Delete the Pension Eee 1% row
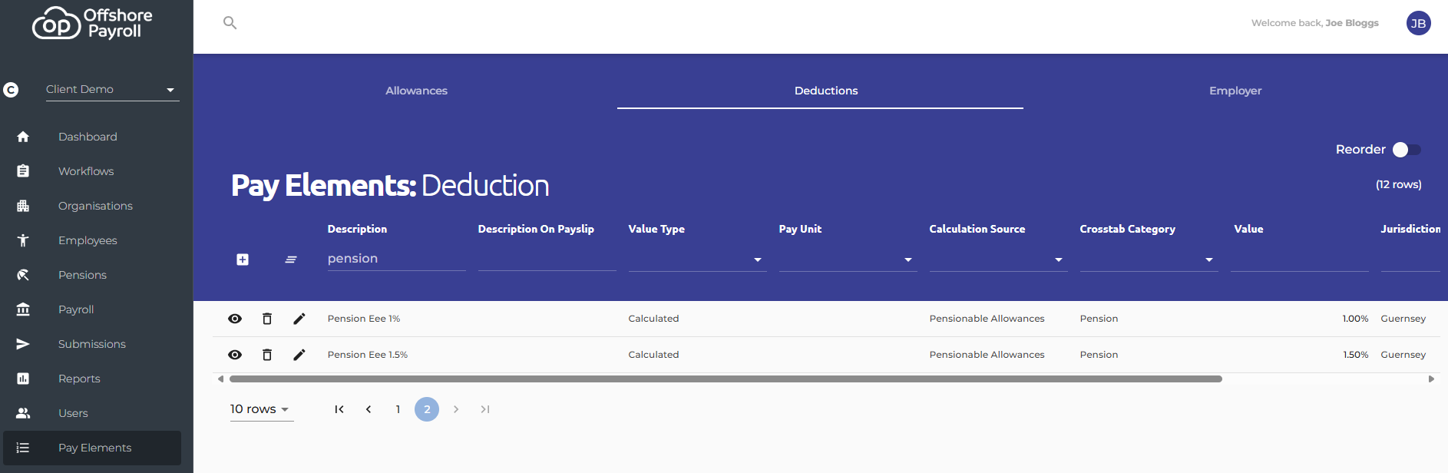 pos(267,319)
